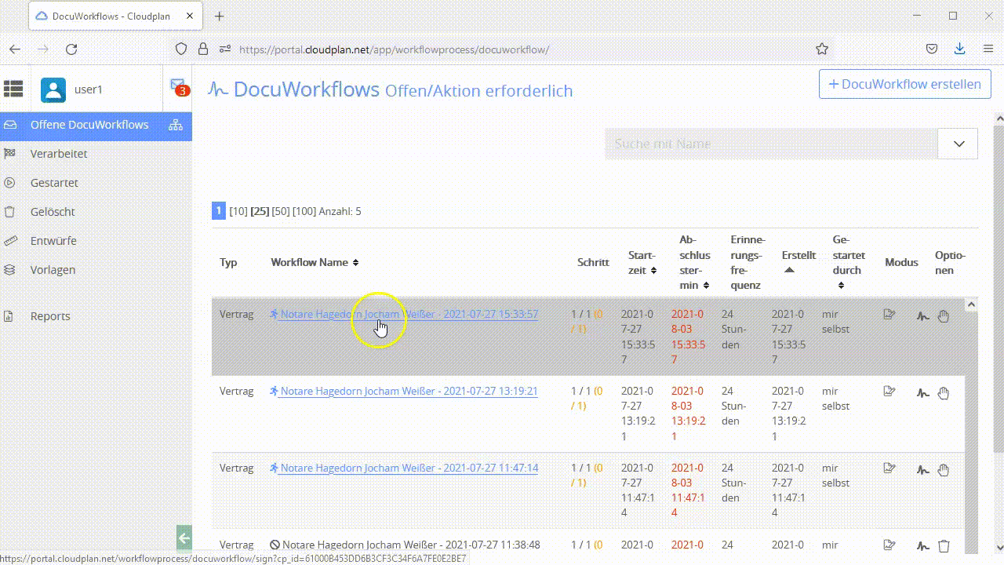1004x565 pixels.
Task: Click the scrollbar down arrow at bottom
Action: (x=999, y=547)
